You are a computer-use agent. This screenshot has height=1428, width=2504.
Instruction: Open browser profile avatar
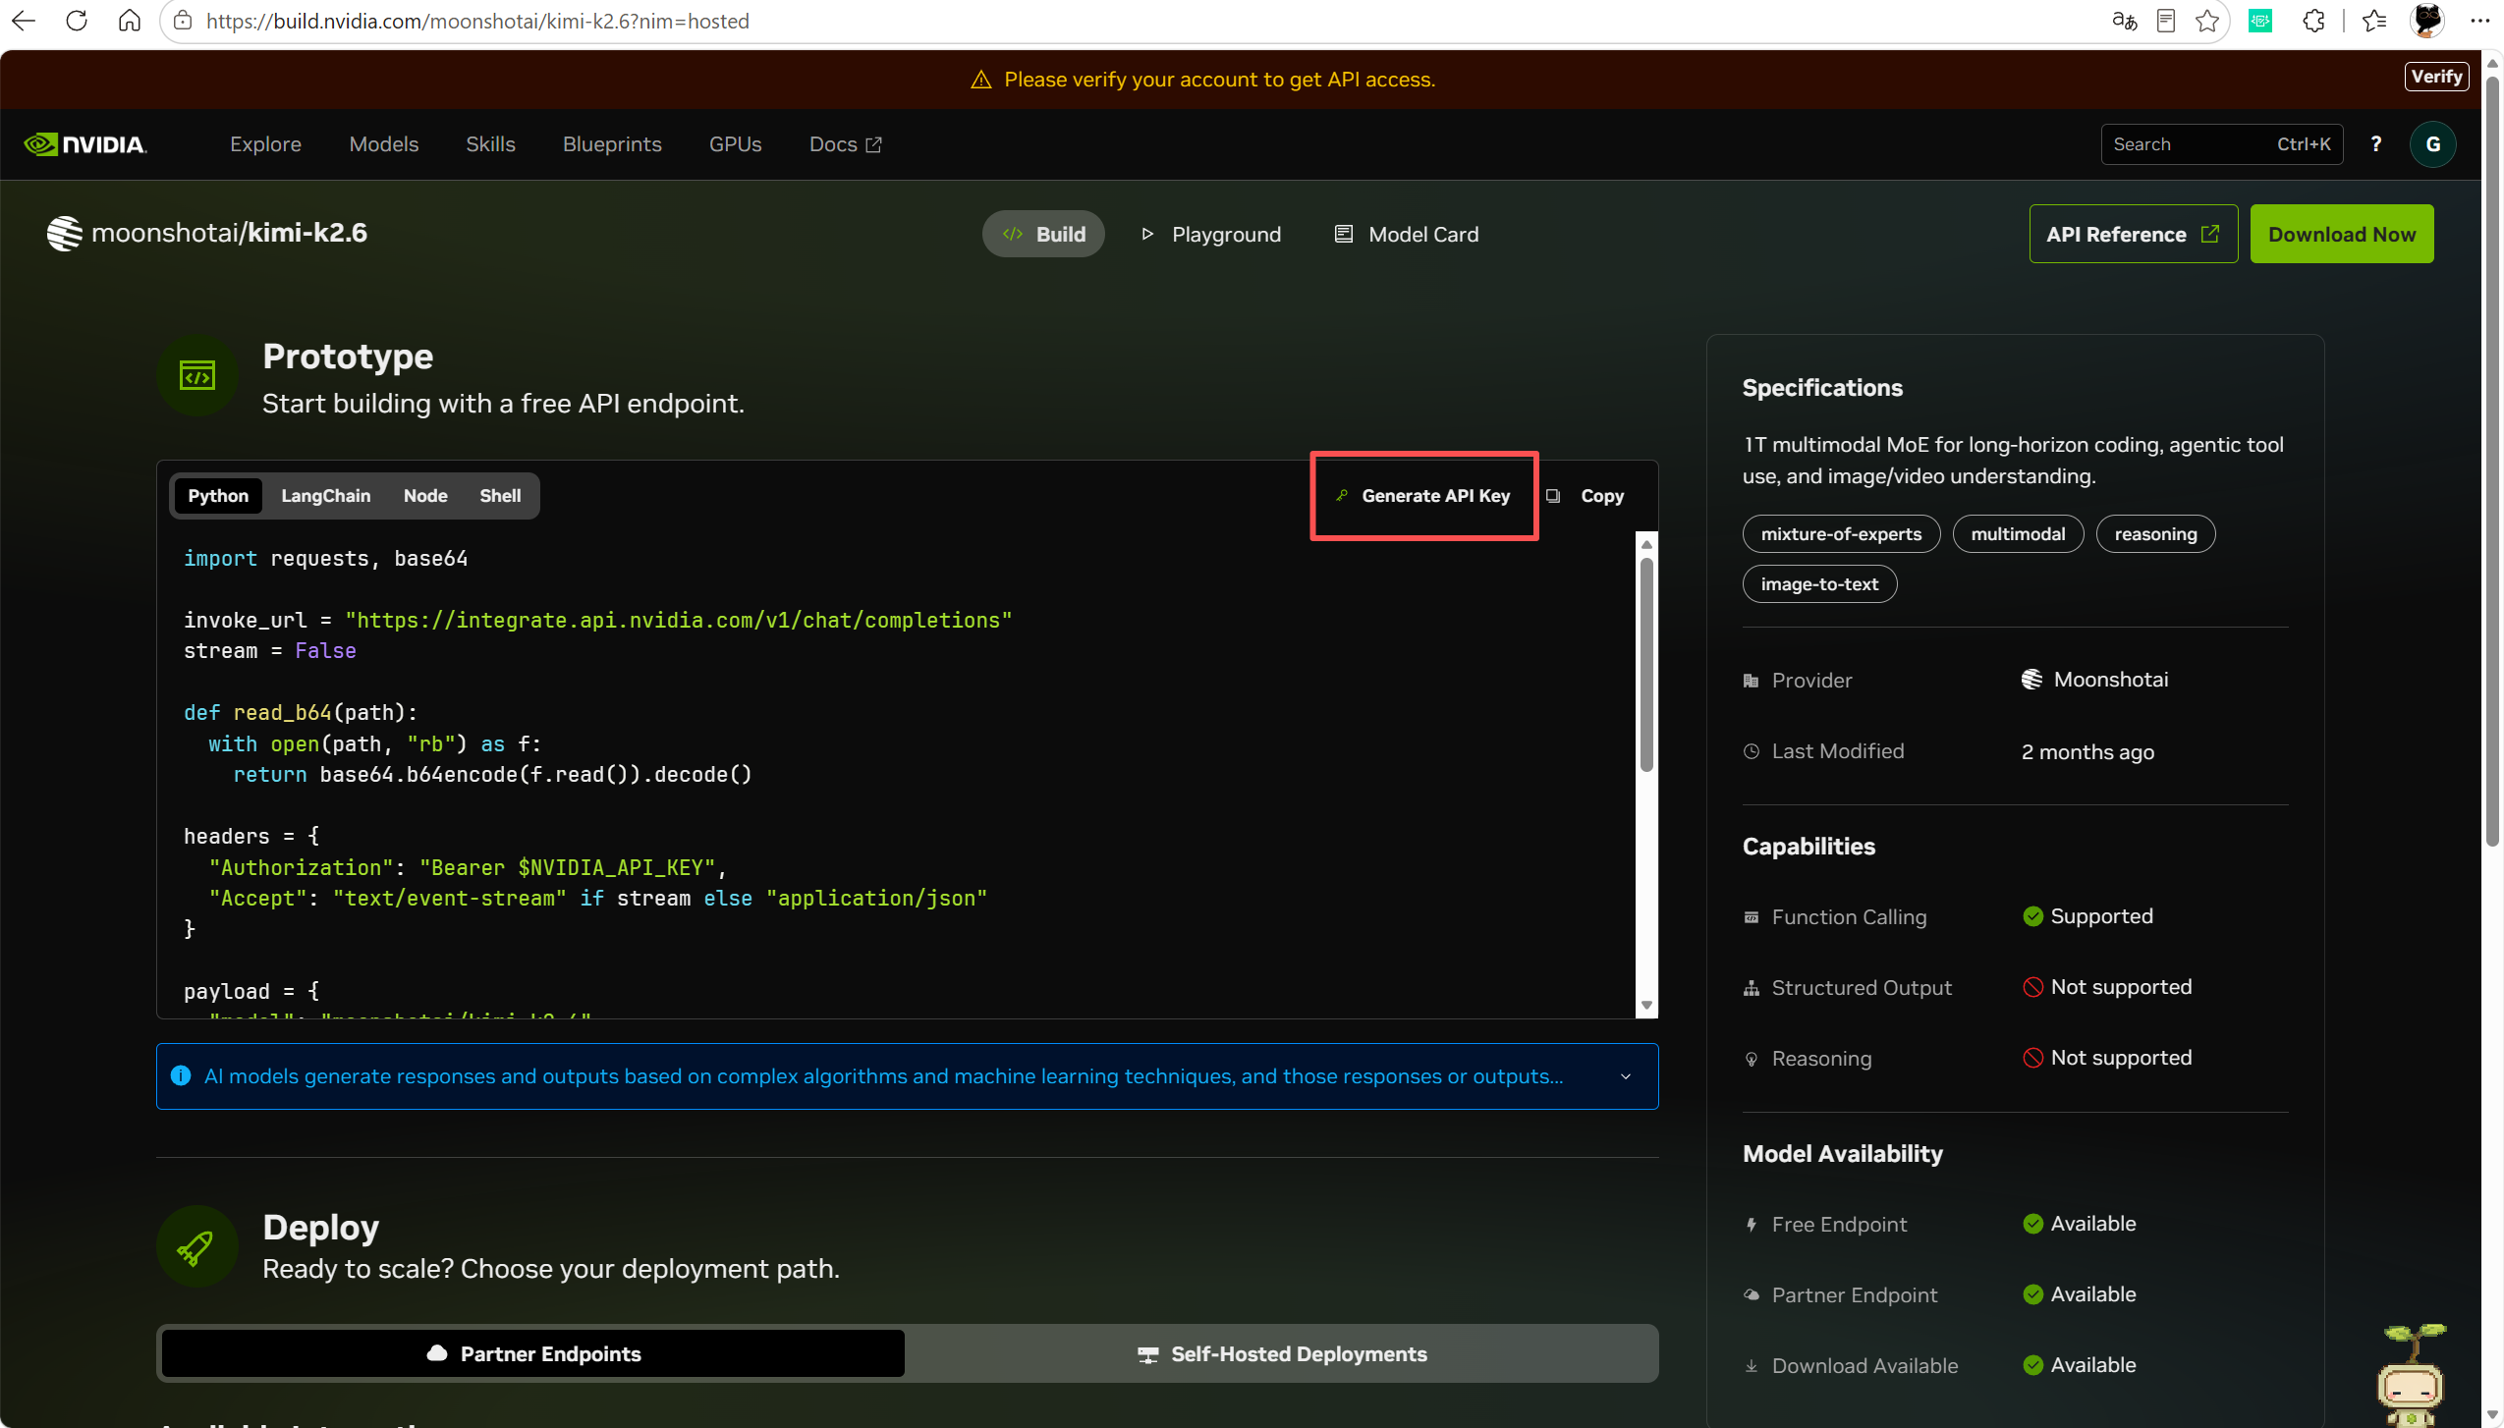[2427, 21]
